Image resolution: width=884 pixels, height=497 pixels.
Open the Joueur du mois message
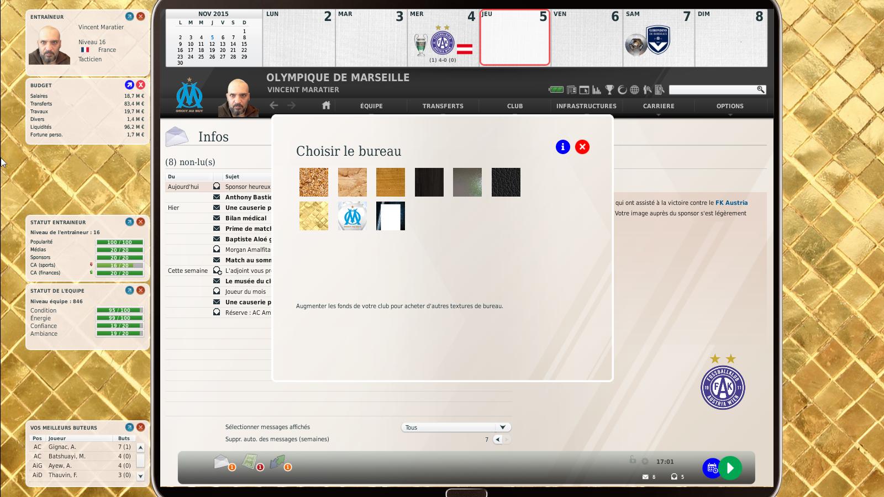coord(245,292)
